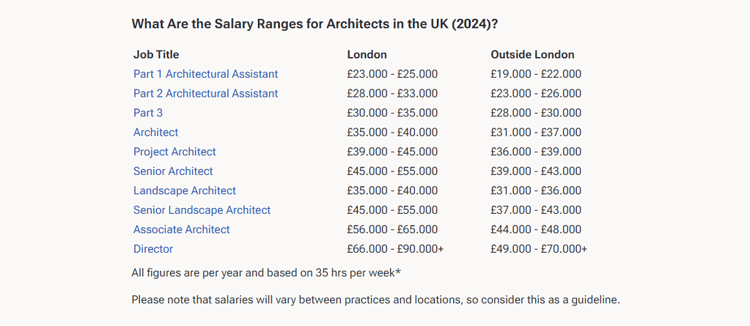Screen dimensions: 750x326
Task: Click the Associate Architect link
Action: tap(181, 229)
